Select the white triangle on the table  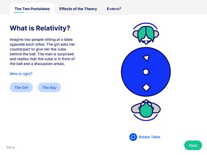point(146,58)
